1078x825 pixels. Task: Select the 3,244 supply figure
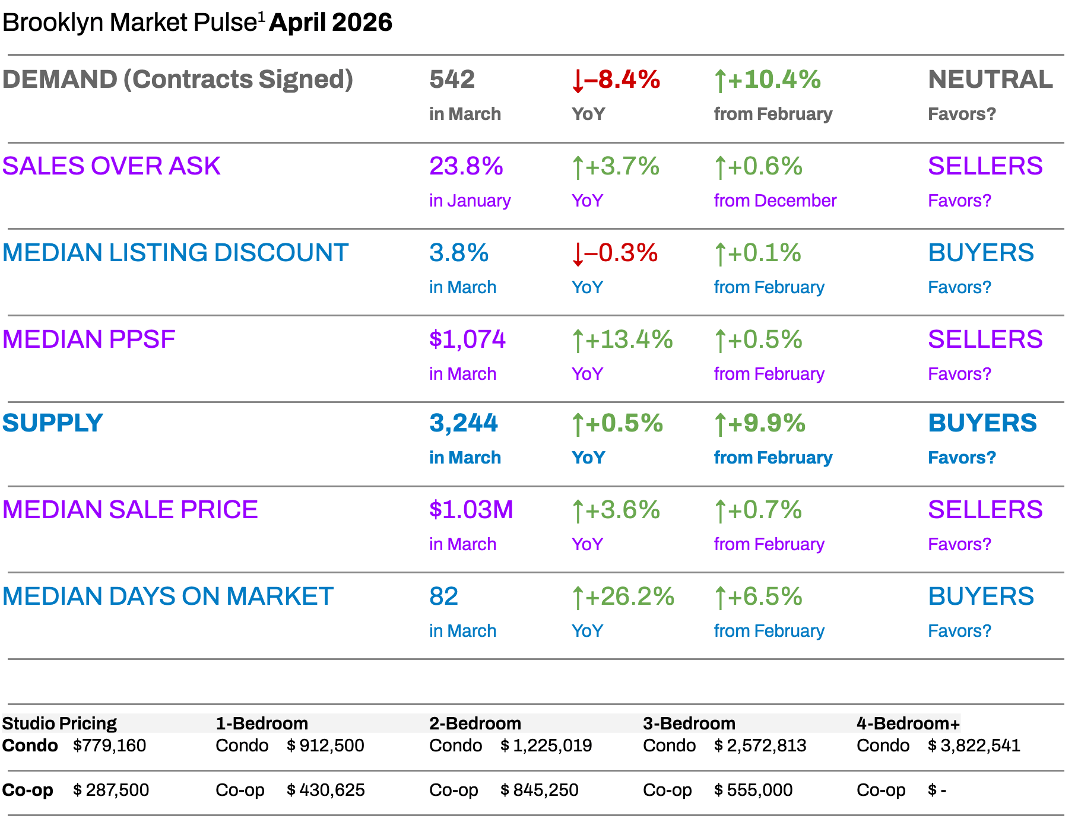(x=464, y=423)
